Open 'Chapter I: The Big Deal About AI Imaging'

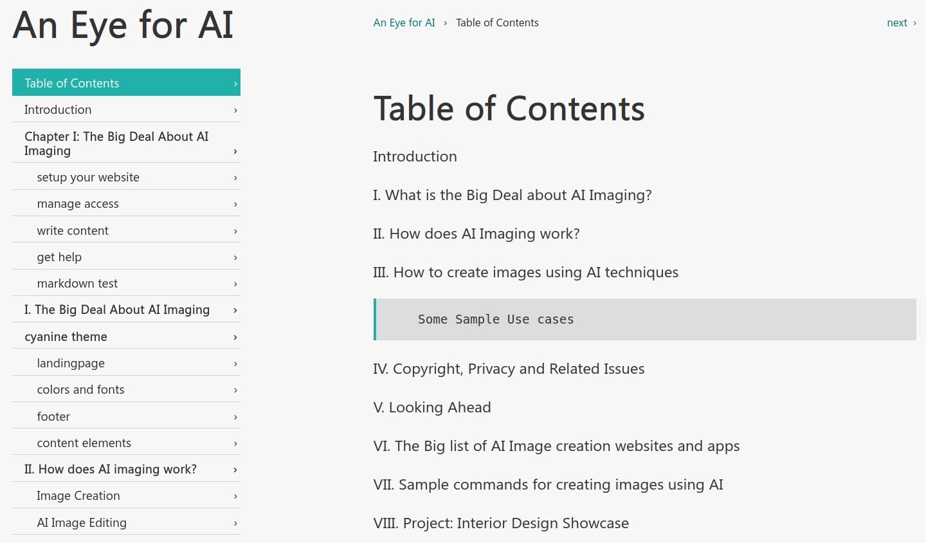[x=126, y=143]
